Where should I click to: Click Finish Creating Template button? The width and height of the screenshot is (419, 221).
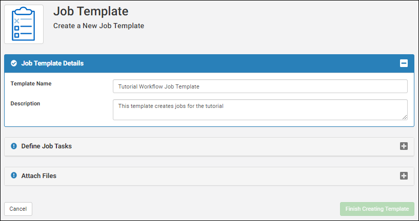(377, 209)
